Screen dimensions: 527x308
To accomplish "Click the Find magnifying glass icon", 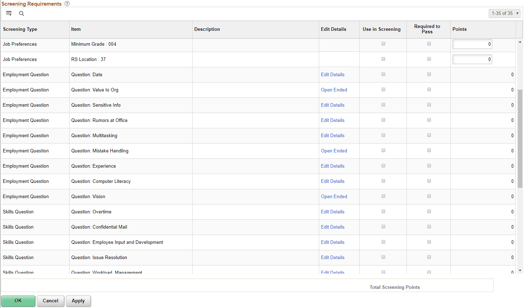I will pyautogui.click(x=21, y=13).
